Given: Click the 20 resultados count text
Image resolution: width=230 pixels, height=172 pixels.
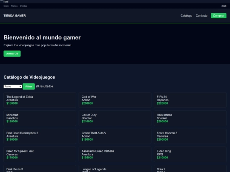Looking at the screenshot, I should (x=44, y=86).
